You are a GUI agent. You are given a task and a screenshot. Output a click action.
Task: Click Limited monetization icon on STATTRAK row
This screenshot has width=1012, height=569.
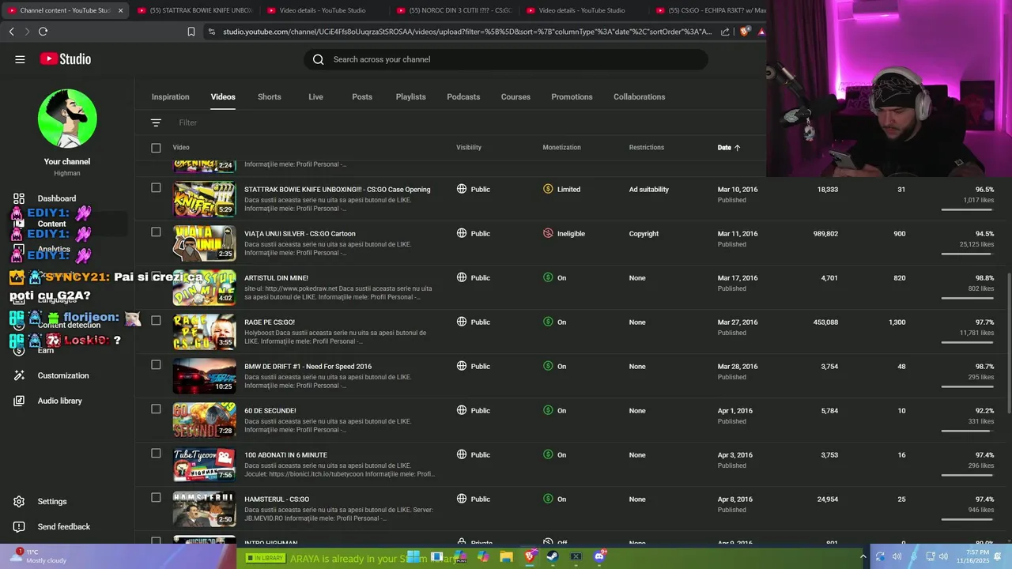pyautogui.click(x=548, y=189)
